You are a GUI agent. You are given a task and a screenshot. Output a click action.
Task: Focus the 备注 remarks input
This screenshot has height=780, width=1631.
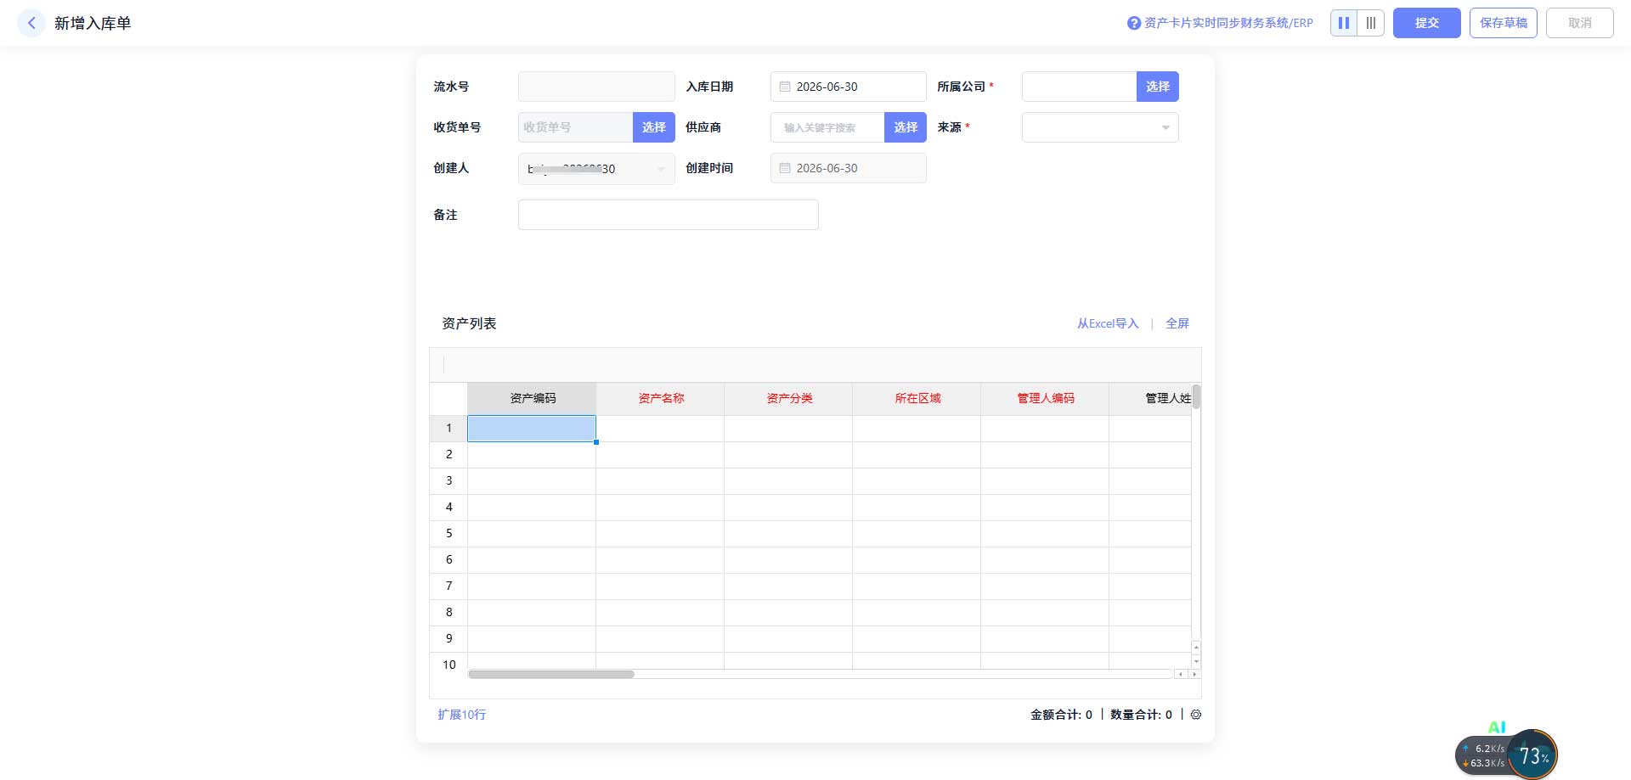pyautogui.click(x=669, y=215)
